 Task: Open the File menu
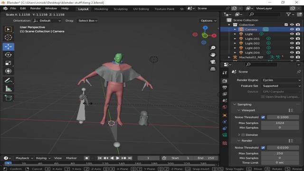click(x=13, y=9)
